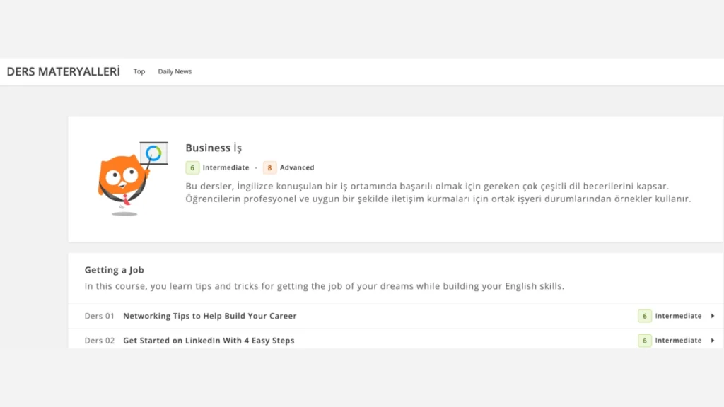The image size is (724, 407).
Task: Click green level 6 badge under Business
Action: [192, 167]
